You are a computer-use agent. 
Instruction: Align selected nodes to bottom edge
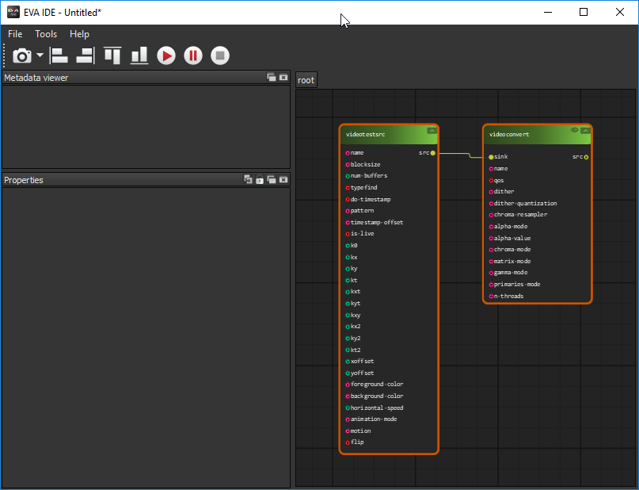coord(139,56)
